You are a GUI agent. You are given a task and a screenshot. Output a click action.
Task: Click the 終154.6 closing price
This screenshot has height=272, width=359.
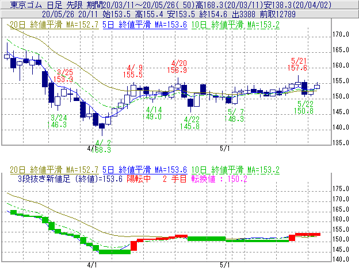[x=213, y=14]
